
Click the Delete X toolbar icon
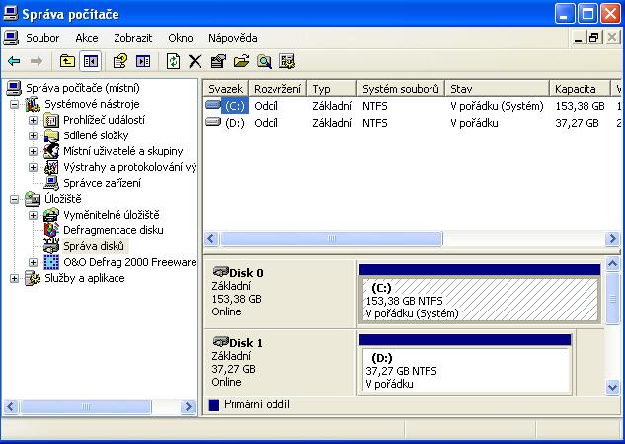pyautogui.click(x=195, y=61)
